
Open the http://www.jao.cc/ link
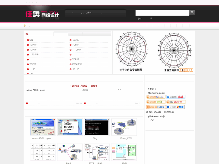[156, 93]
